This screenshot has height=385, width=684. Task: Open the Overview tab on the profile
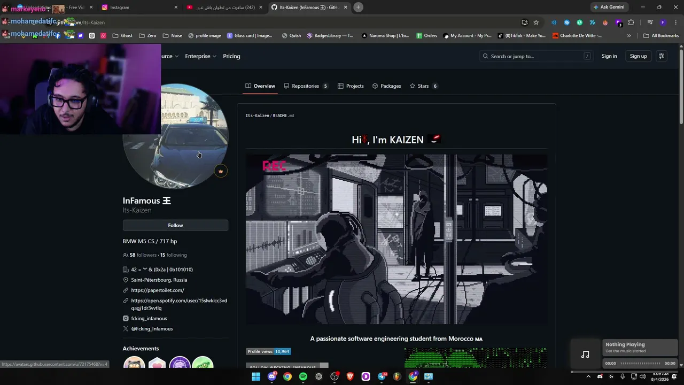(x=260, y=86)
